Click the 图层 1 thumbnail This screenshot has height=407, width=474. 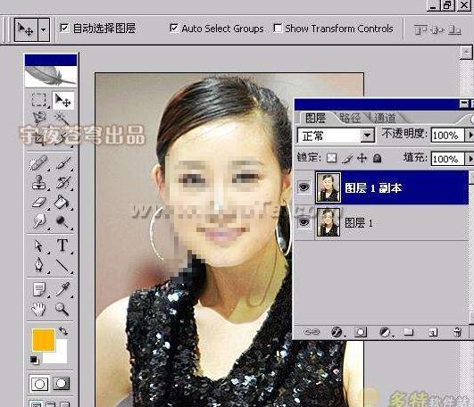[x=328, y=222]
